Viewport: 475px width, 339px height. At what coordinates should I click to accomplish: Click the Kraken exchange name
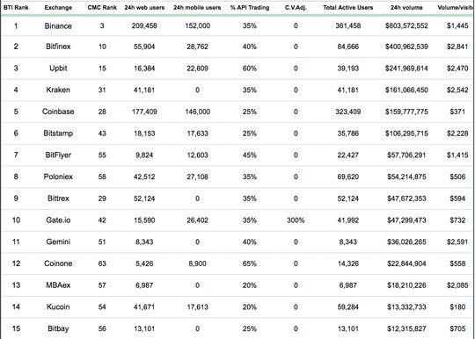(58, 90)
